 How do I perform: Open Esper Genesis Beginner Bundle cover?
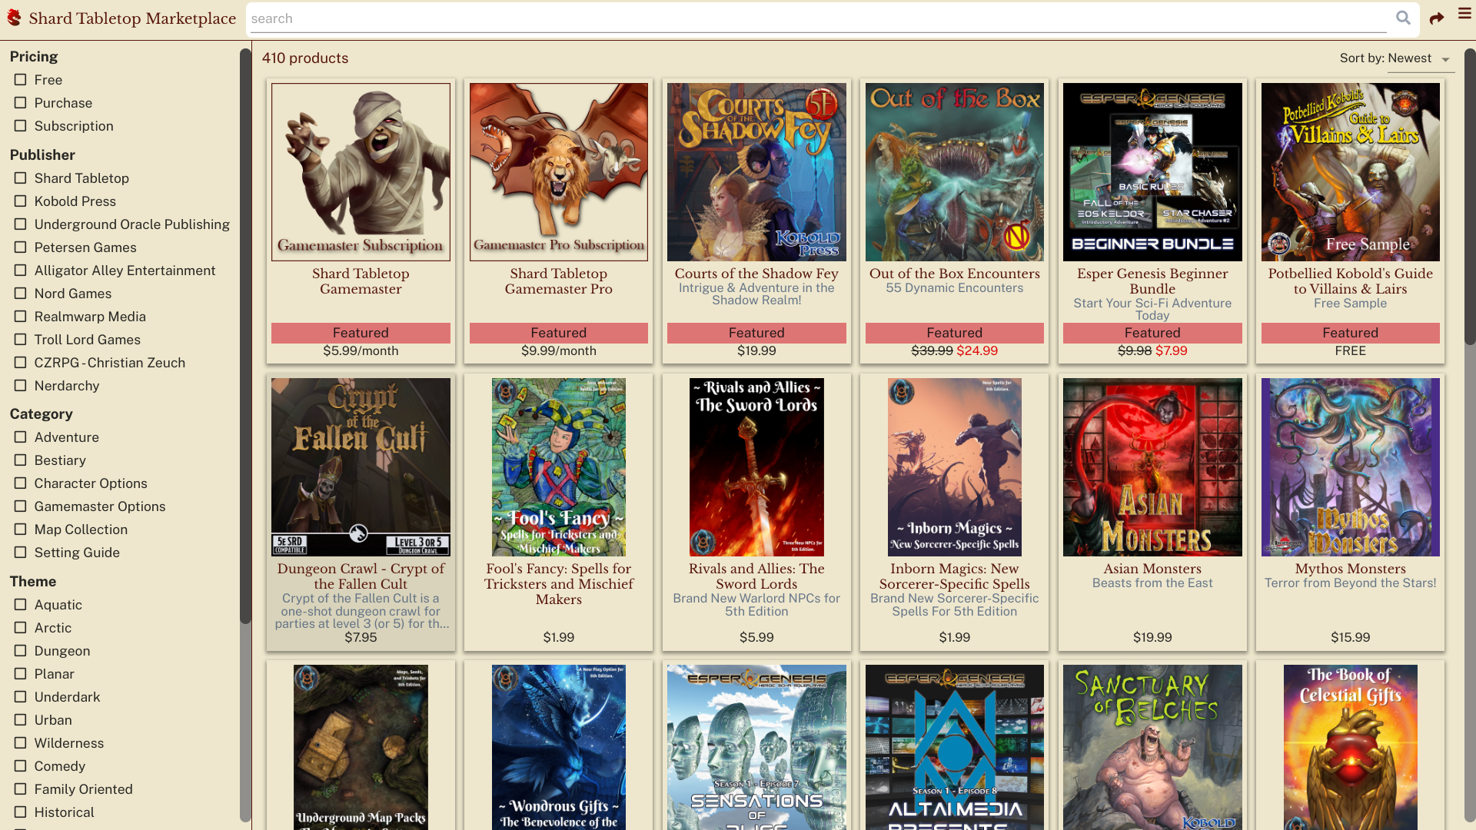pos(1152,172)
